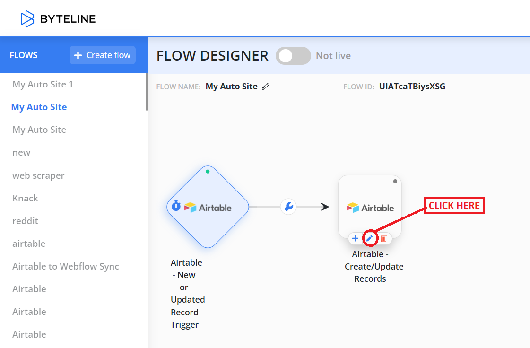Viewport: 530px width, 348px height.
Task: Click the stopwatch icon in trigger node
Action: [176, 206]
